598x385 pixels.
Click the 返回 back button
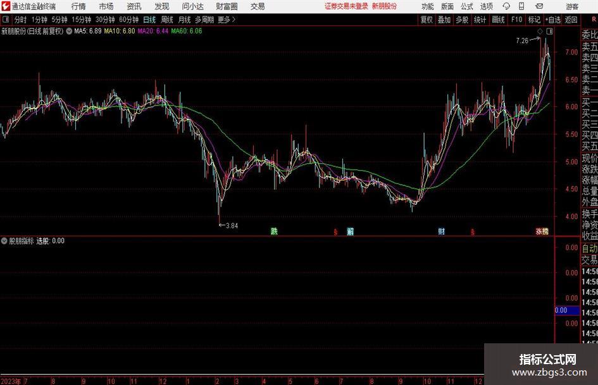coord(571,20)
